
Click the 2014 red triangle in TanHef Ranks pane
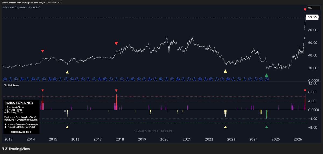tap(43, 91)
